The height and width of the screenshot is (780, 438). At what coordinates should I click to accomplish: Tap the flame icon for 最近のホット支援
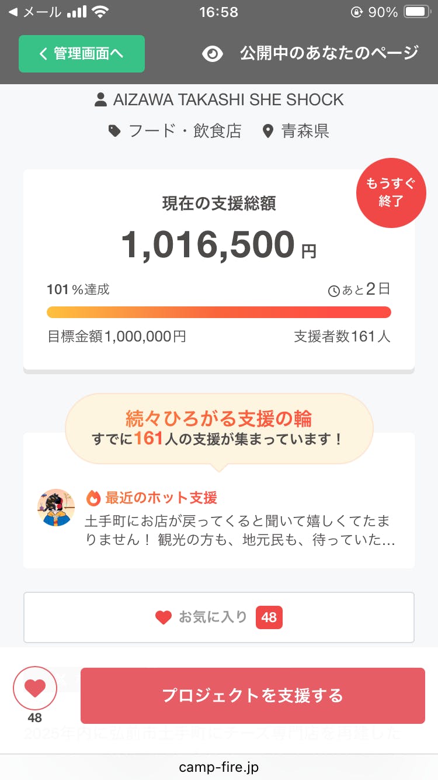(93, 498)
